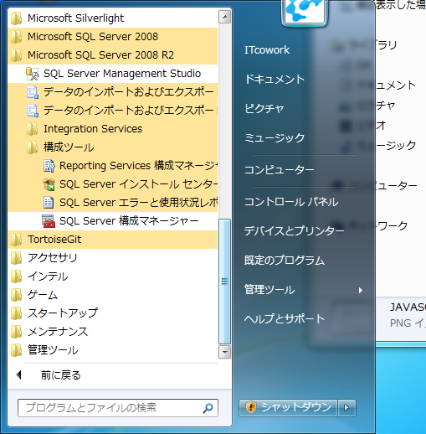The width and height of the screenshot is (426, 434).
Task: Open コントロール パネル
Action: pos(291,202)
